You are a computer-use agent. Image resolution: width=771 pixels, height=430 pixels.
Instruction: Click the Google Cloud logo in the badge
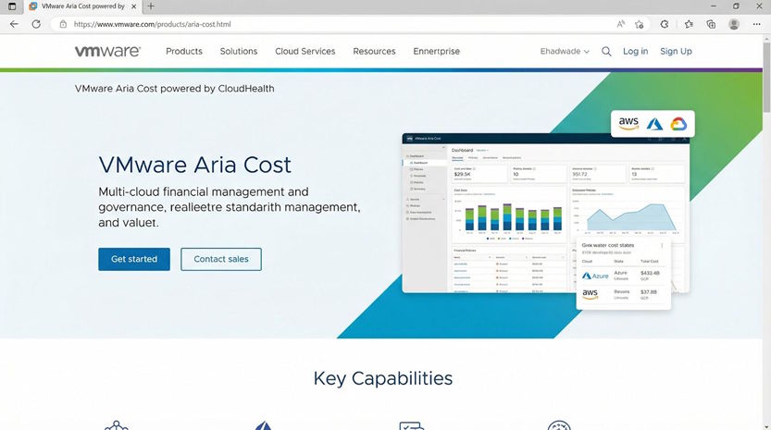point(678,124)
